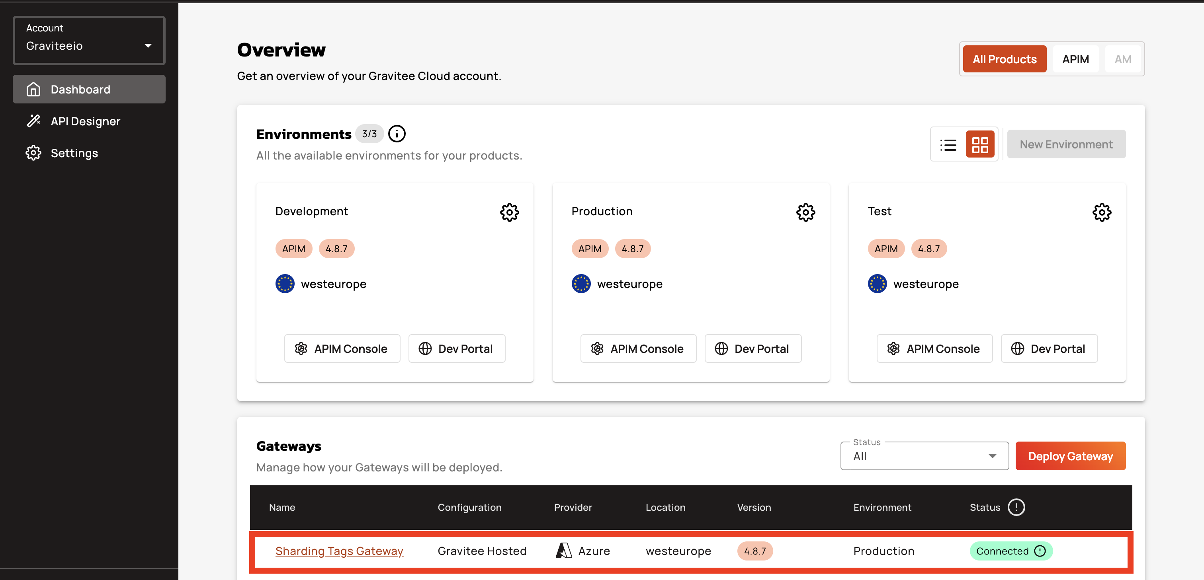
Task: Click the Settings gear in sidebar
Action: (33, 153)
